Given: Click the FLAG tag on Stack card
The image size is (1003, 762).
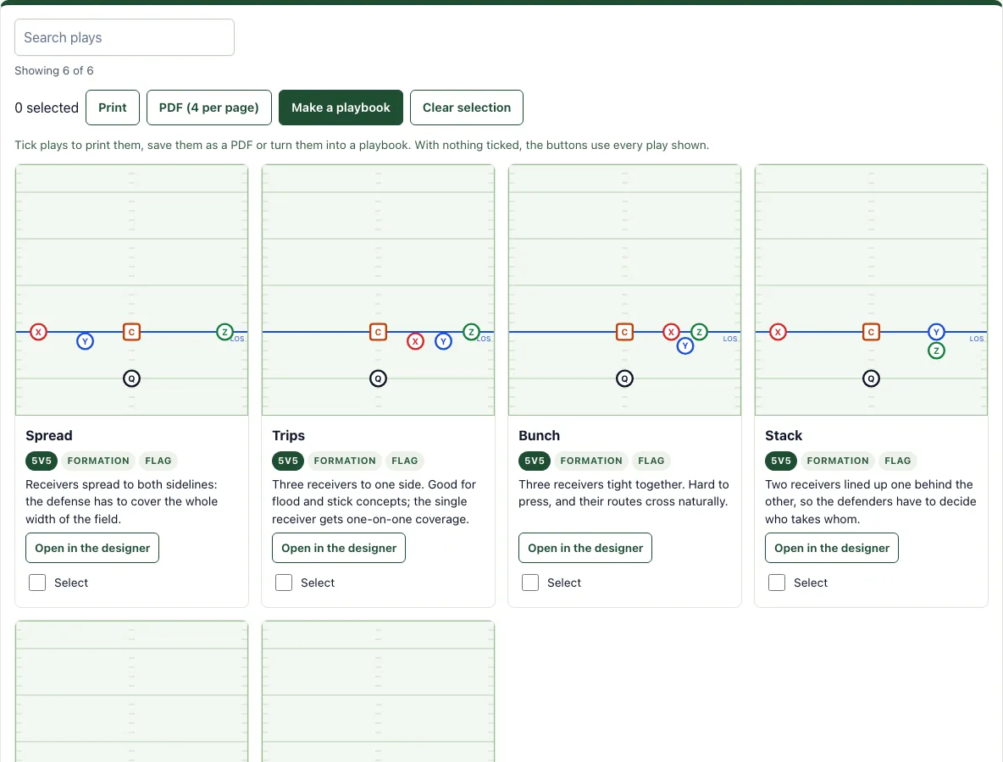Looking at the screenshot, I should pos(898,461).
